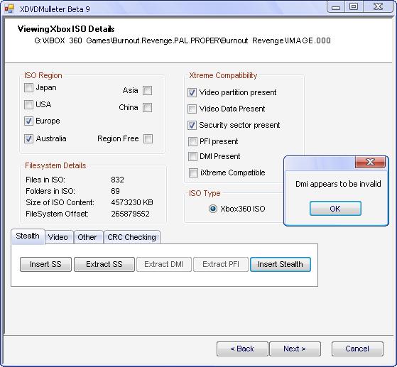Click the 'Viewing Xbox ISO Details' heading
The width and height of the screenshot is (397, 367).
click(66, 29)
